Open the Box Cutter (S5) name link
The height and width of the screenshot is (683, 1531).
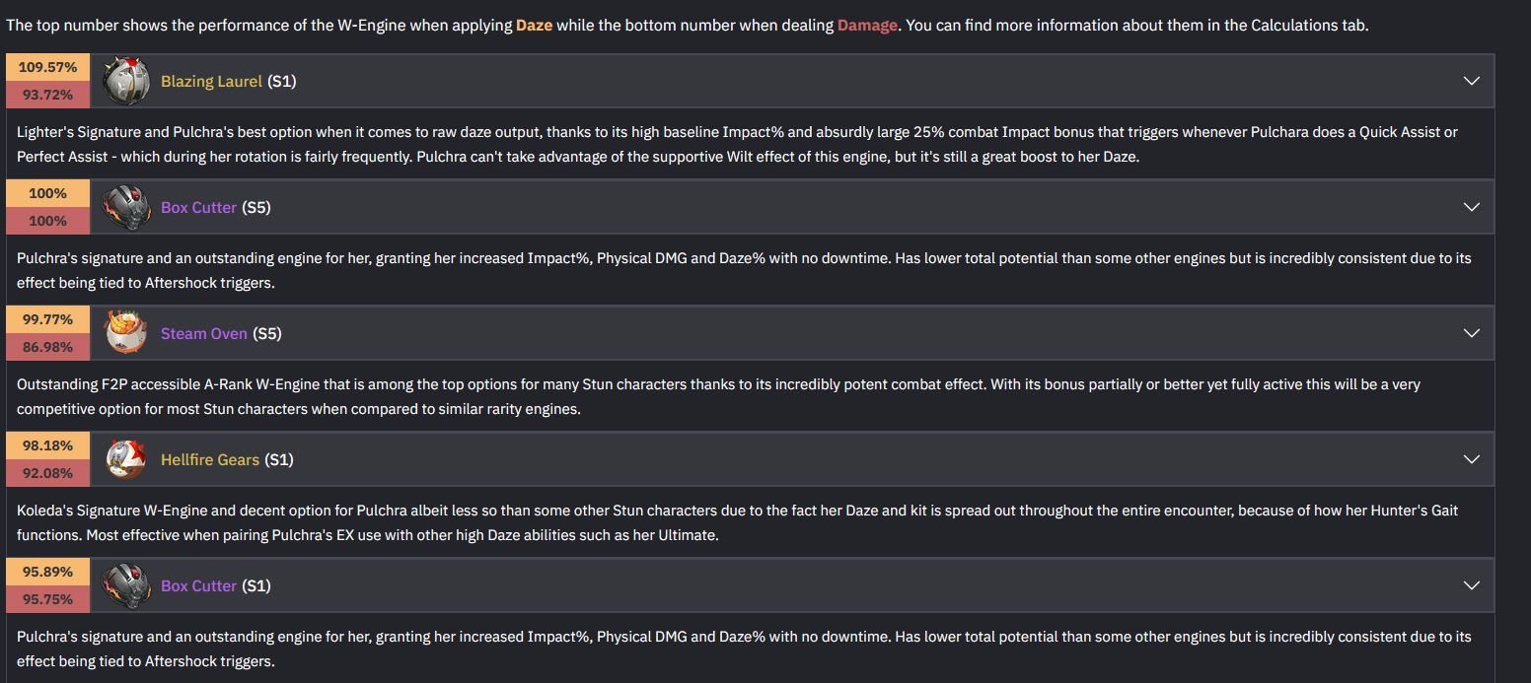click(216, 207)
